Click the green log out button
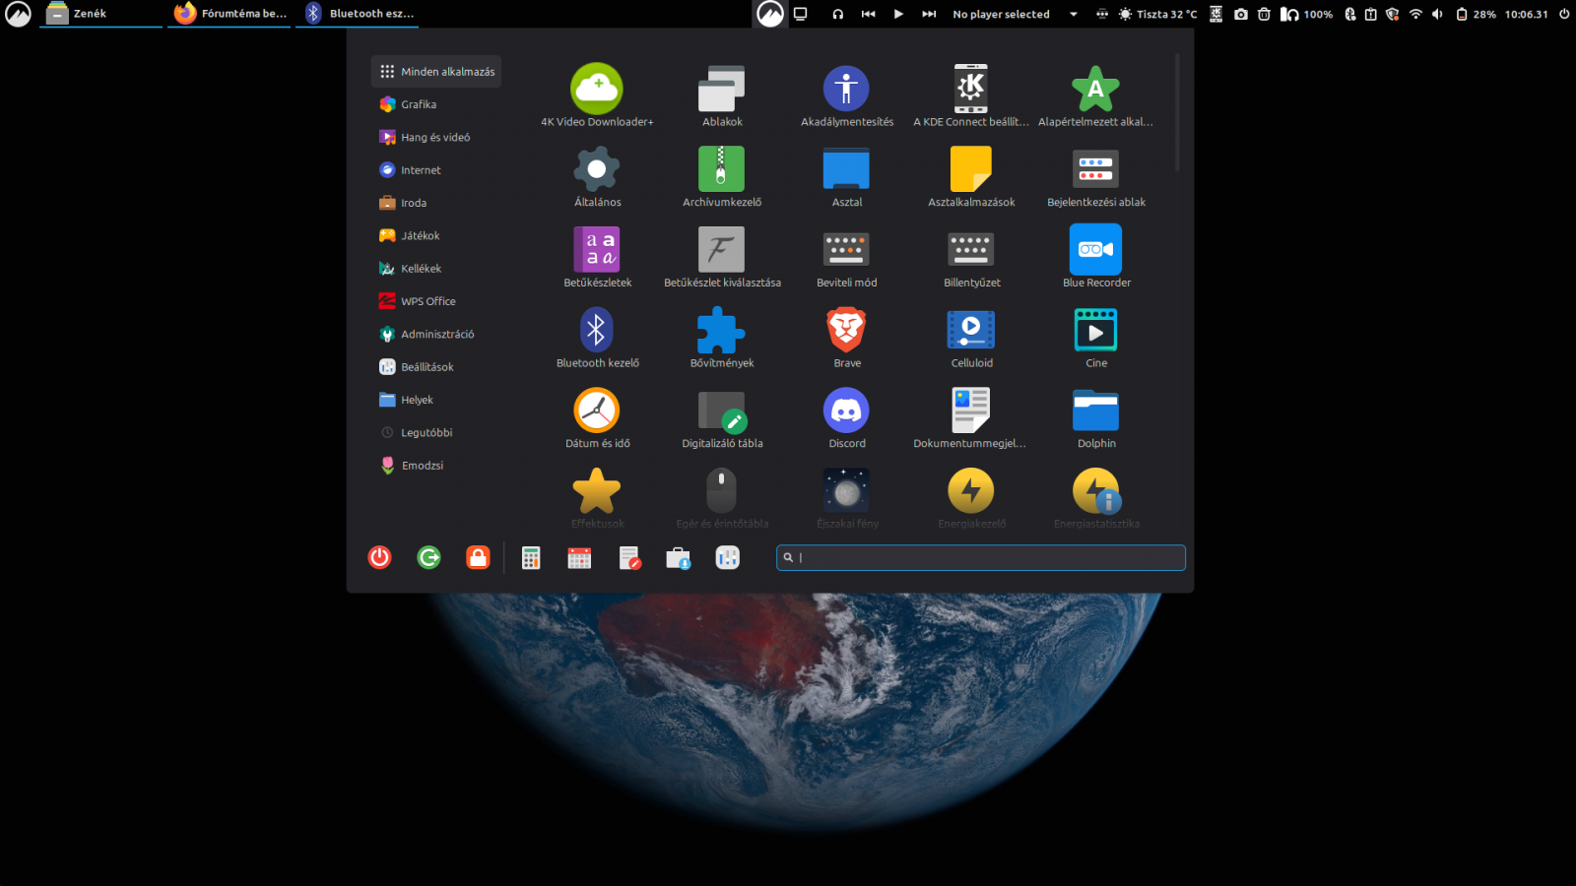Image resolution: width=1576 pixels, height=886 pixels. click(428, 558)
